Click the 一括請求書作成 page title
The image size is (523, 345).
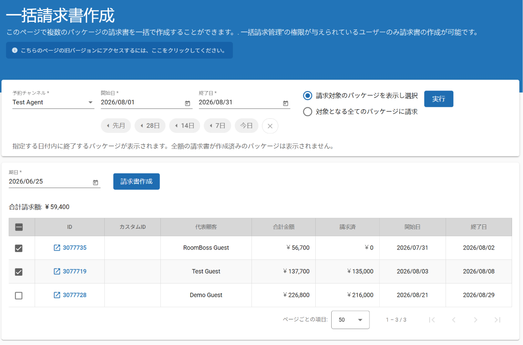tap(61, 15)
